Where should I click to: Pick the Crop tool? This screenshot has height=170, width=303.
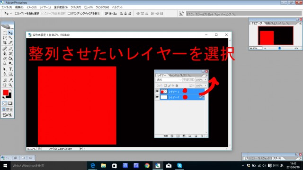coord(5,42)
